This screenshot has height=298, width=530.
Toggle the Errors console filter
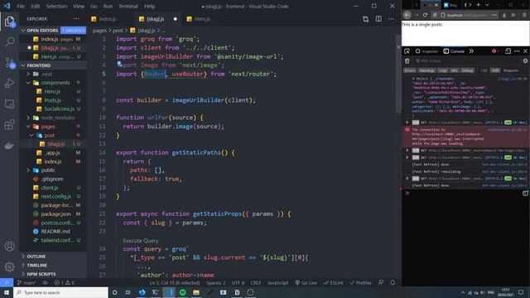[410, 70]
